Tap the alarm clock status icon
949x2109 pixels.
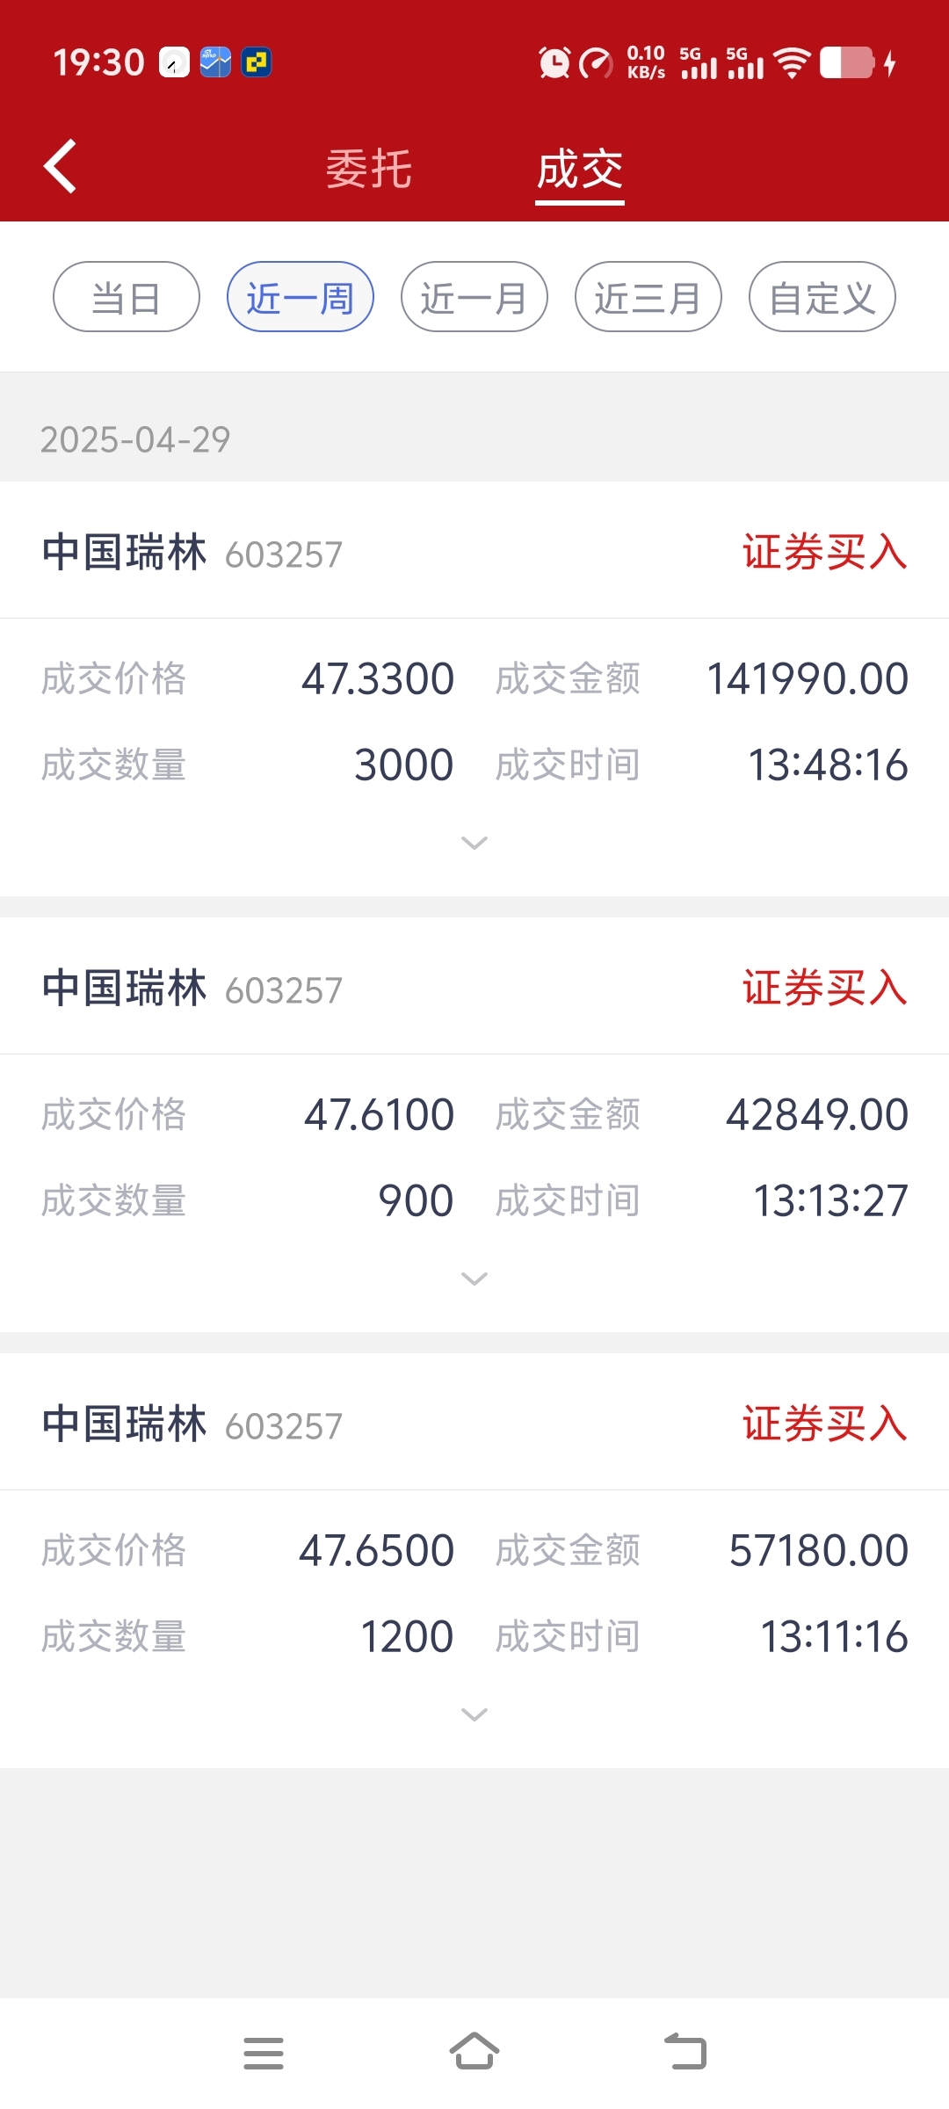click(554, 62)
